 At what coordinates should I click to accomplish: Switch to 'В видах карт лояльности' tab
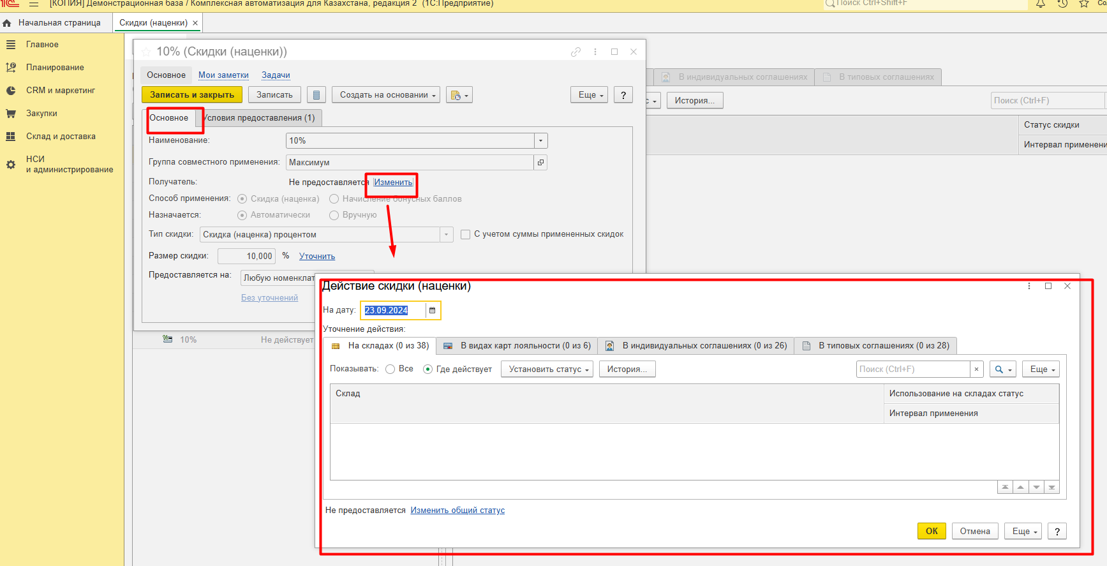tap(517, 346)
